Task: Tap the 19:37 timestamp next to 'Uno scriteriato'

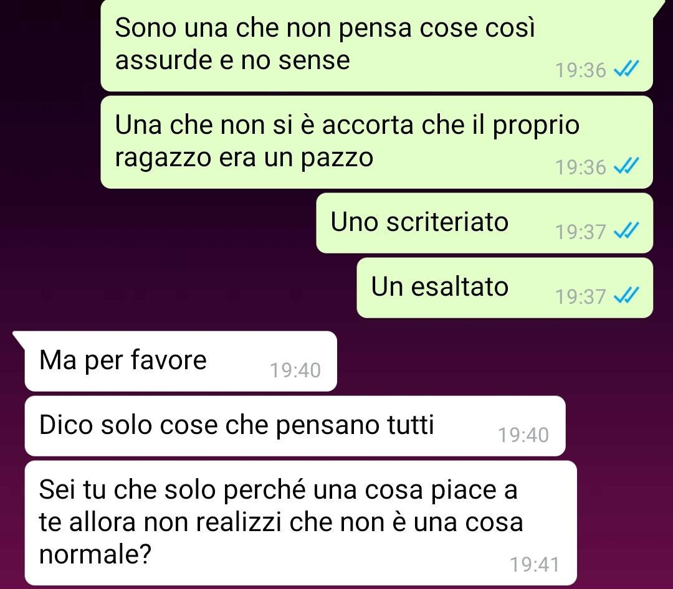Action: pos(580,232)
